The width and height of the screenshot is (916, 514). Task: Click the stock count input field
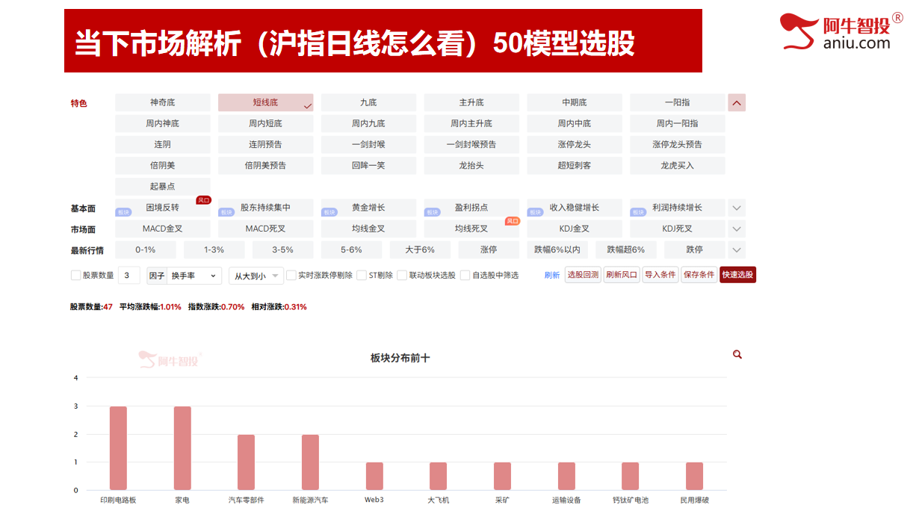129,276
